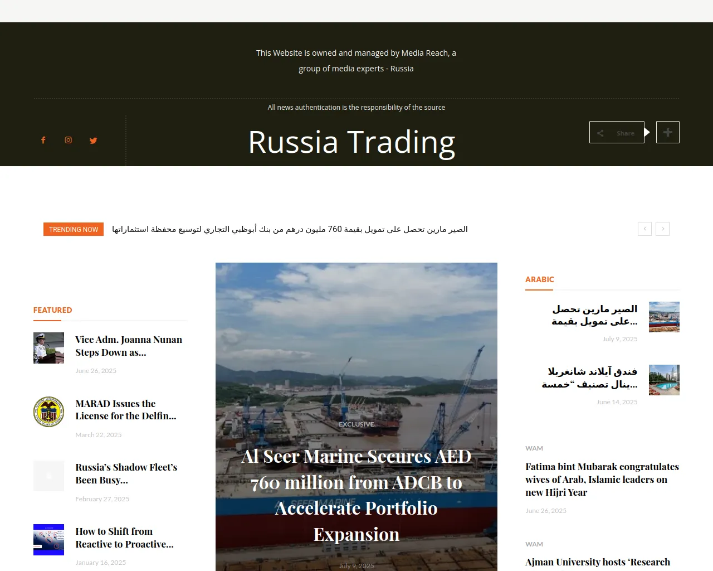Open the Facebook social icon
The image size is (713, 571).
pyautogui.click(x=43, y=141)
